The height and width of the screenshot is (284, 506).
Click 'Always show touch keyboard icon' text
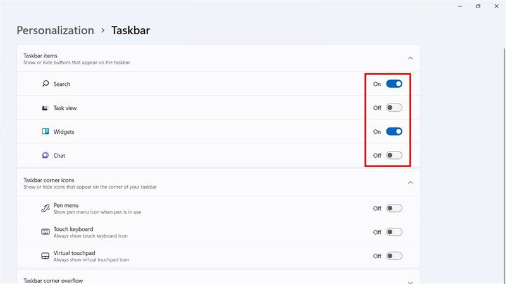(x=90, y=236)
